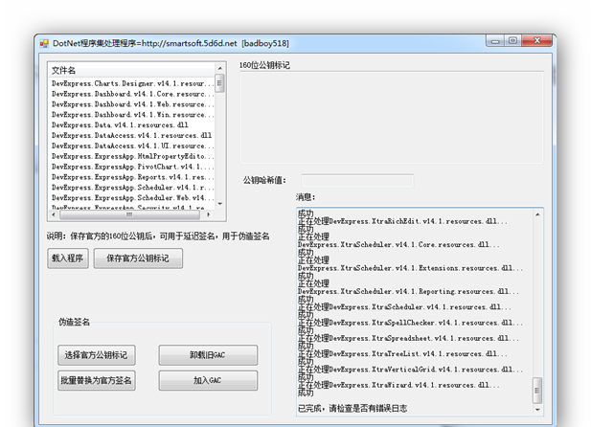Click the XtraSpellChecker log line
Image resolution: width=591 pixels, height=427 pixels.
(410, 323)
